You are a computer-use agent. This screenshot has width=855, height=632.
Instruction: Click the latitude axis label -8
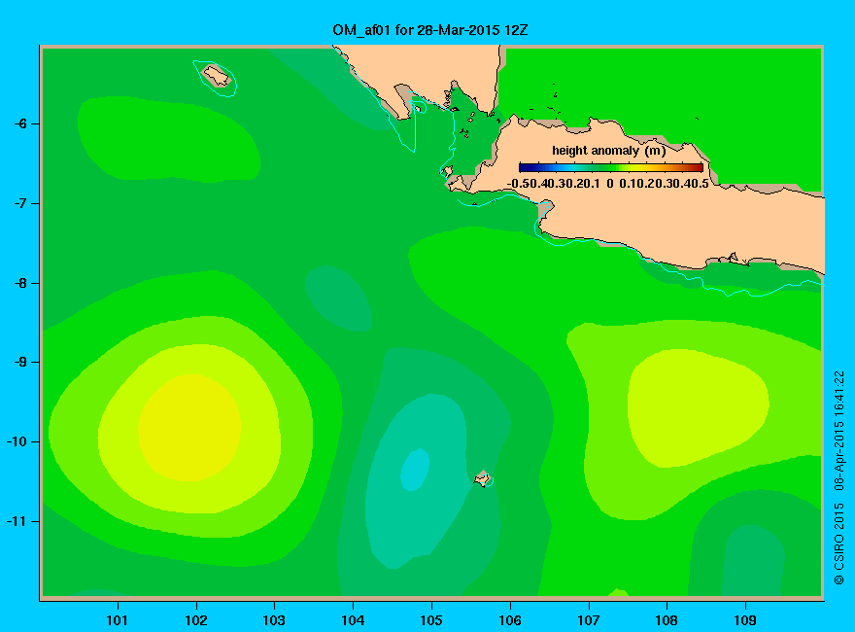19,283
